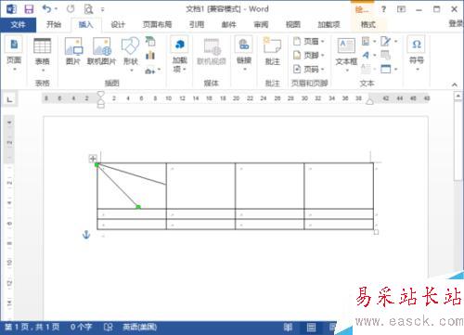Screen dimensions: 464x335
Task: Click the table resize handle at bottom-right corner
Action: 376,232
